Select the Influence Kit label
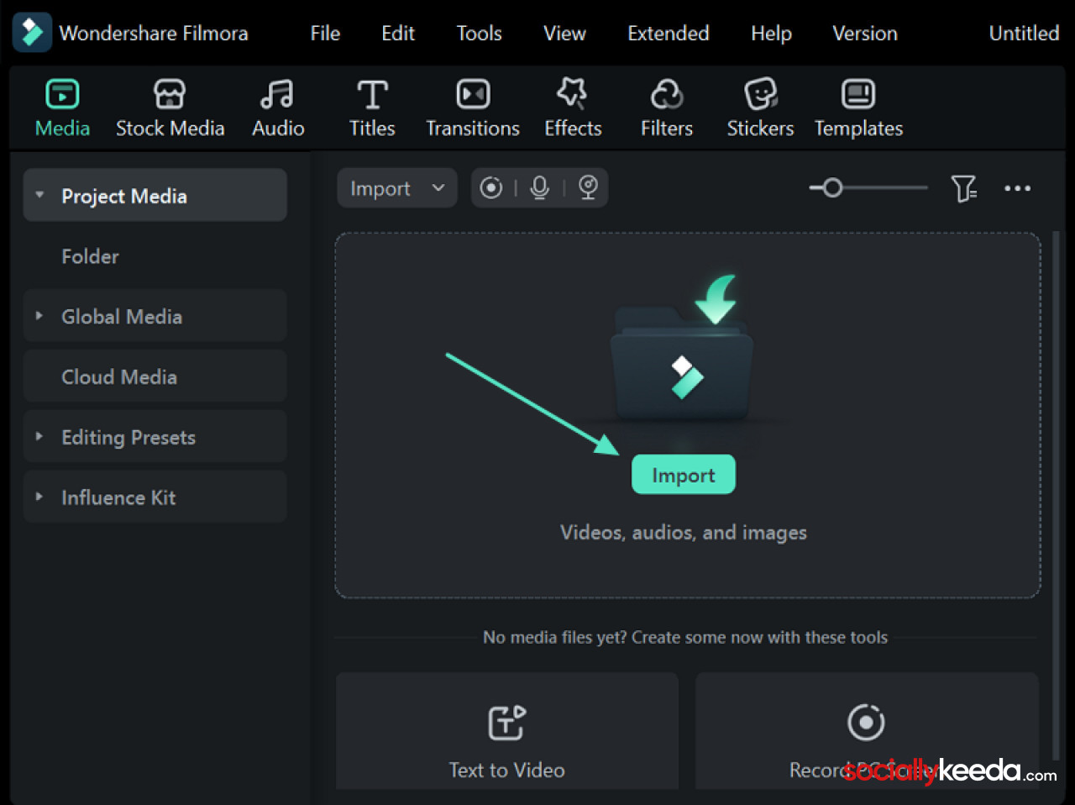 (118, 497)
